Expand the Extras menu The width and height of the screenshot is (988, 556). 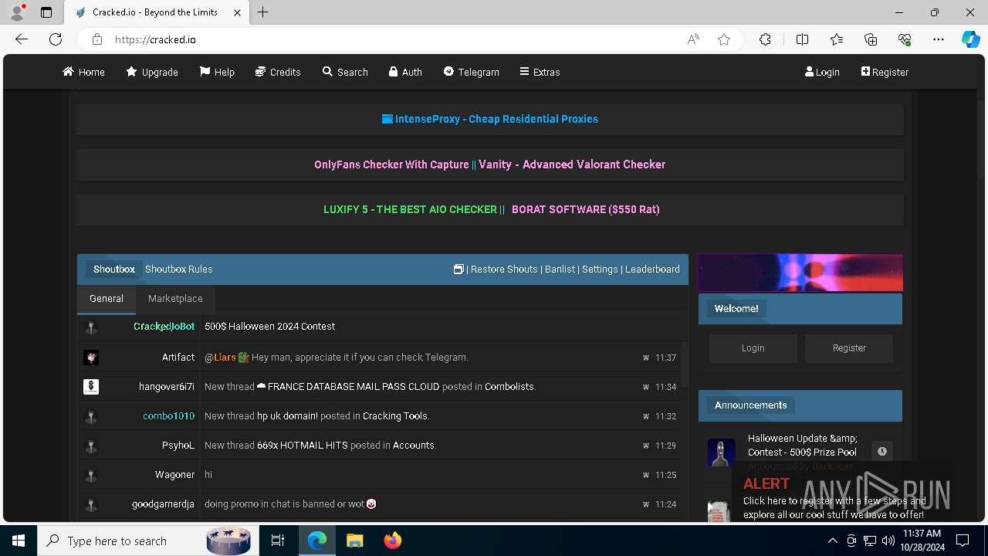540,72
